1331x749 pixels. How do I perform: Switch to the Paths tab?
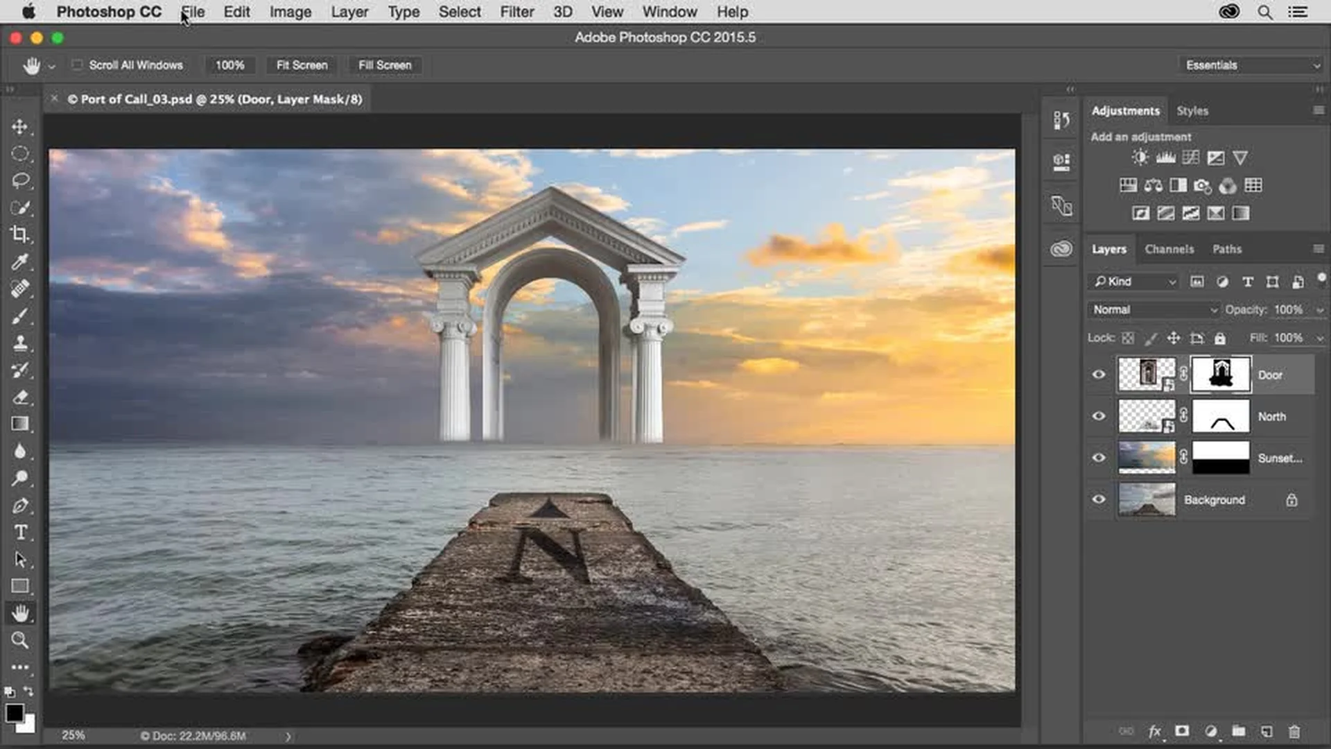tap(1227, 249)
